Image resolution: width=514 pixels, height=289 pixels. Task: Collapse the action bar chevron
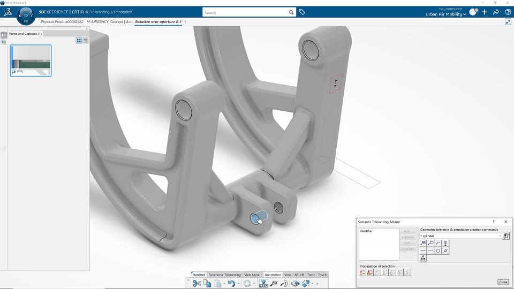point(188,280)
